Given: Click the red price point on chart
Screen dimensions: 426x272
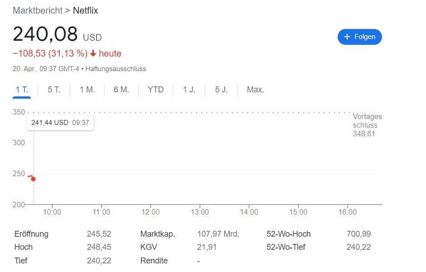Looking at the screenshot, I should pyautogui.click(x=34, y=179).
